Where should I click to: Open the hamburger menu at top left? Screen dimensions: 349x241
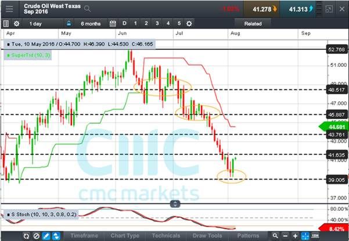9,9
